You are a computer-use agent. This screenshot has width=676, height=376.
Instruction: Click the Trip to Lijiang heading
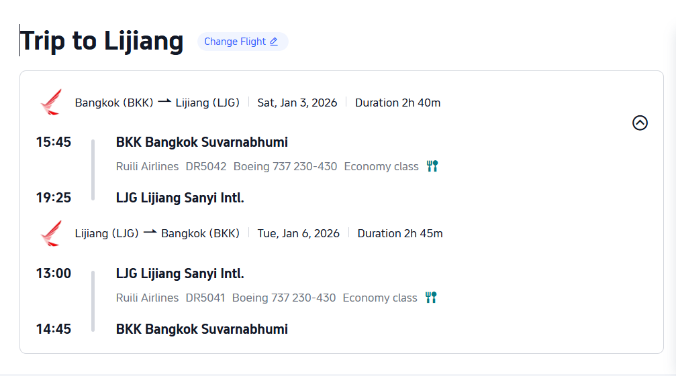click(x=102, y=42)
